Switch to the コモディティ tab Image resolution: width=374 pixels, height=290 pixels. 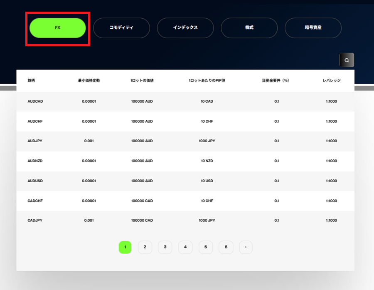point(121,28)
